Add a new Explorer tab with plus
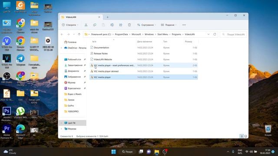Screen dimensions: 278x156 coord(107,17)
